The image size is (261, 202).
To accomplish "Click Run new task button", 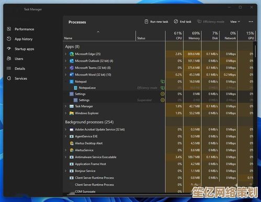I will click(156, 22).
